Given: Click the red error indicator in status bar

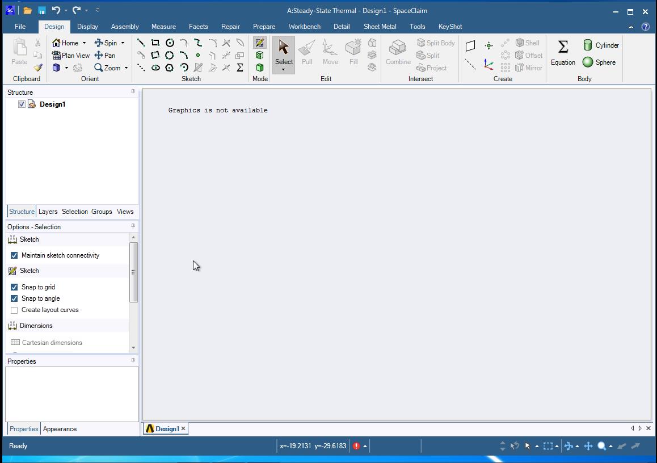Looking at the screenshot, I should (x=356, y=446).
